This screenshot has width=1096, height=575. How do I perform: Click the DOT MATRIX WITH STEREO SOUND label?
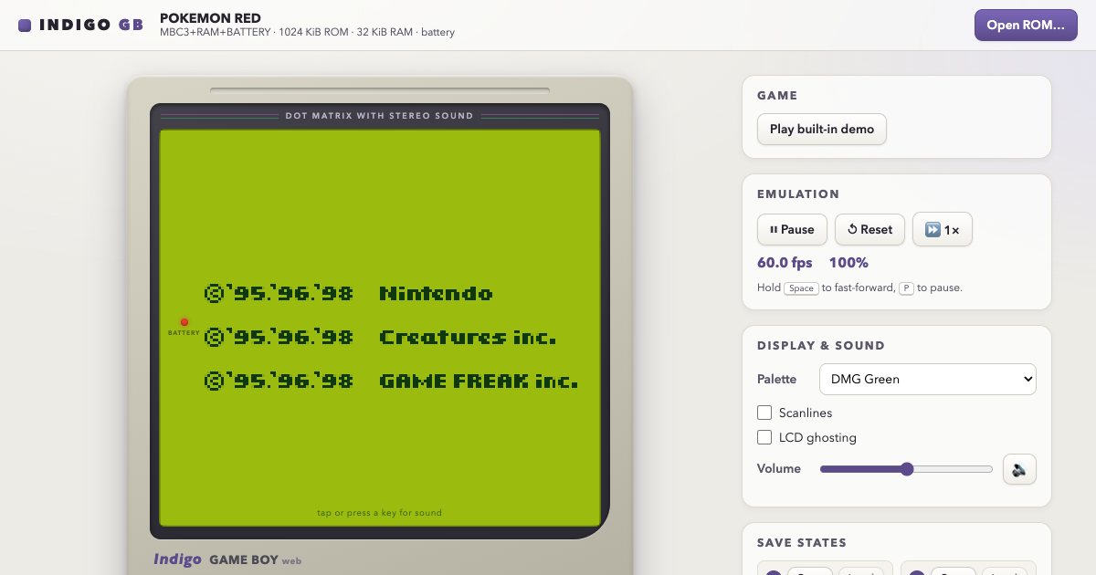pos(380,116)
